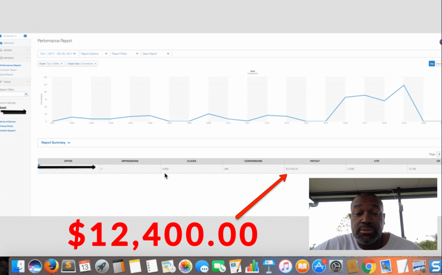The image size is (442, 275).
Task: Click the search magnifier button for offers
Action: click(26, 94)
